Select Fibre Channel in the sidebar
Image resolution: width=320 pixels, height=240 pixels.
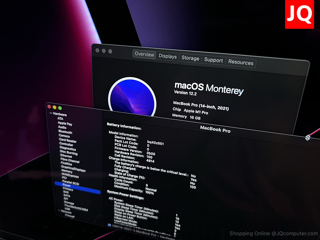click(70, 161)
